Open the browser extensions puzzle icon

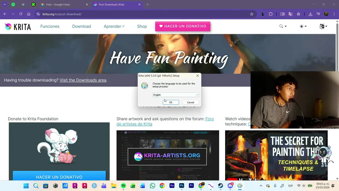pyautogui.click(x=271, y=14)
